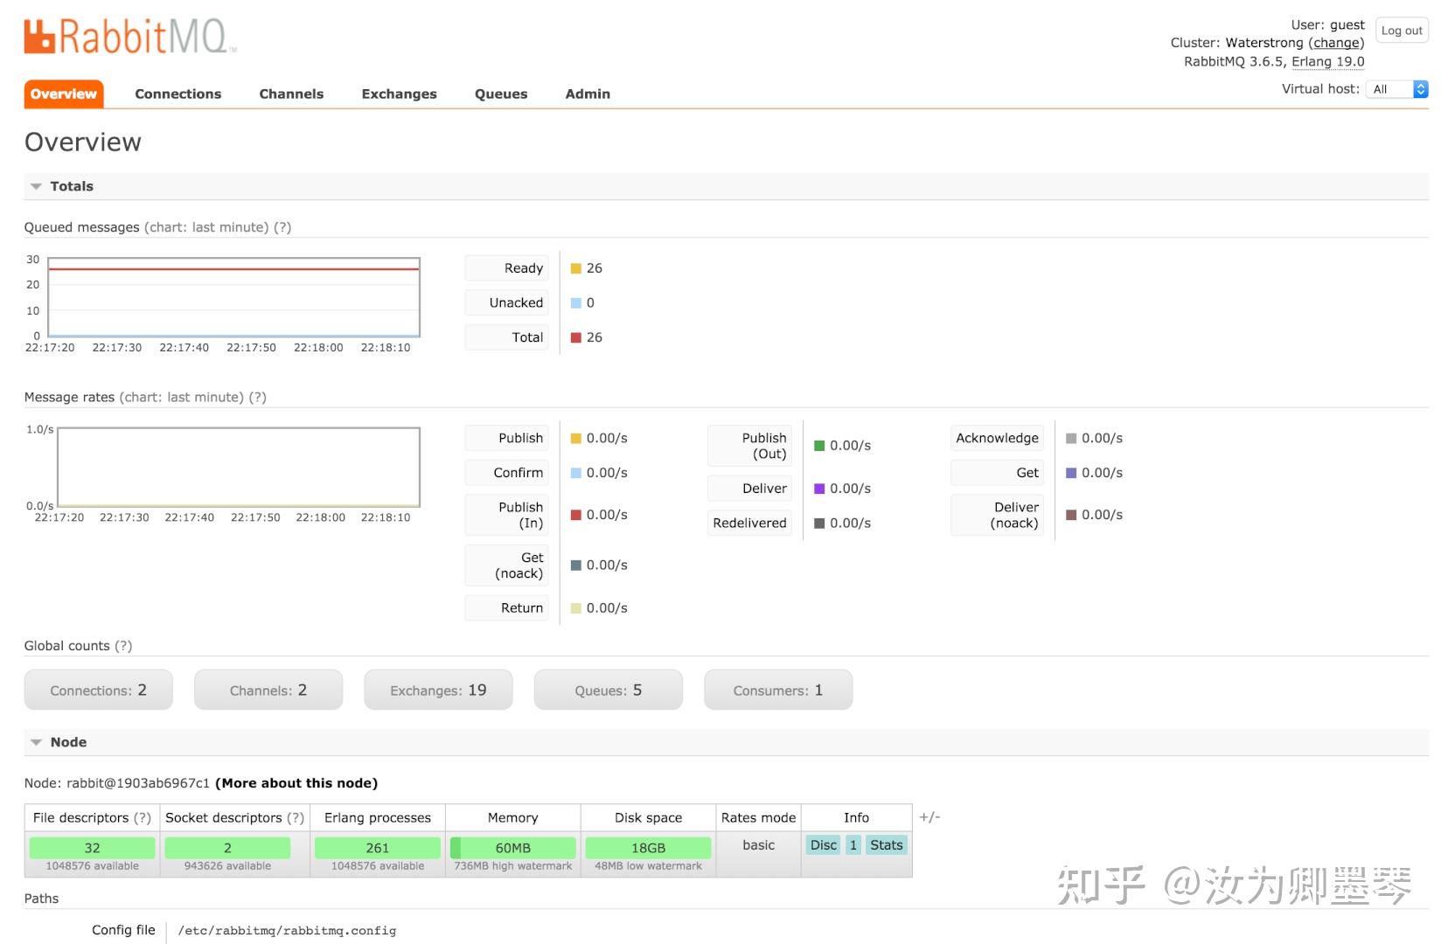Click the yellow Ready legend color swatch
Screen dimensions: 1448x944
click(x=574, y=267)
